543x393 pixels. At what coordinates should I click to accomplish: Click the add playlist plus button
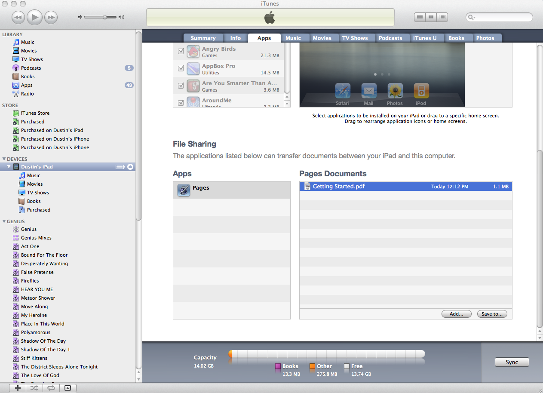coord(18,388)
